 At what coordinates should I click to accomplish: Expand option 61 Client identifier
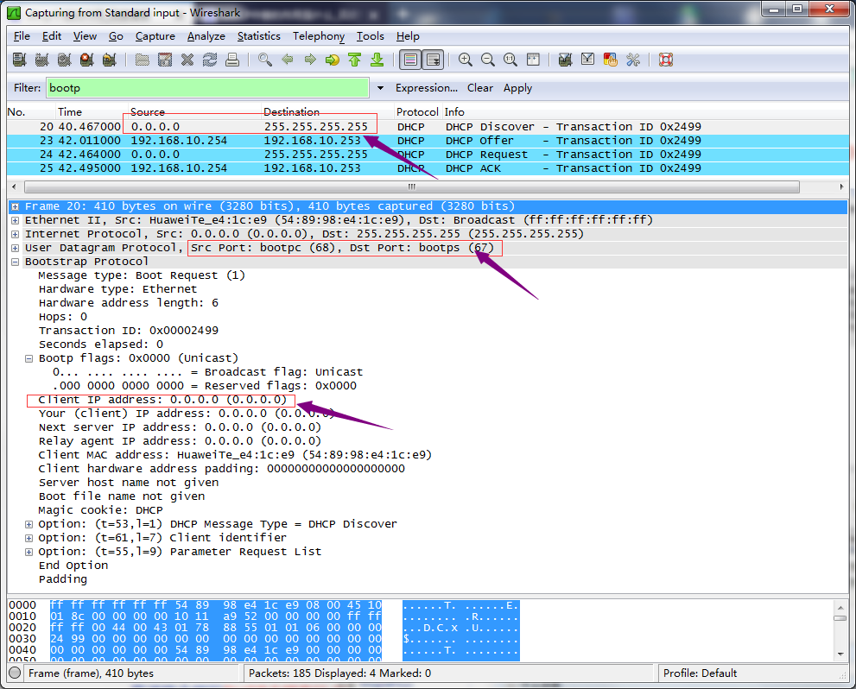[x=29, y=538]
